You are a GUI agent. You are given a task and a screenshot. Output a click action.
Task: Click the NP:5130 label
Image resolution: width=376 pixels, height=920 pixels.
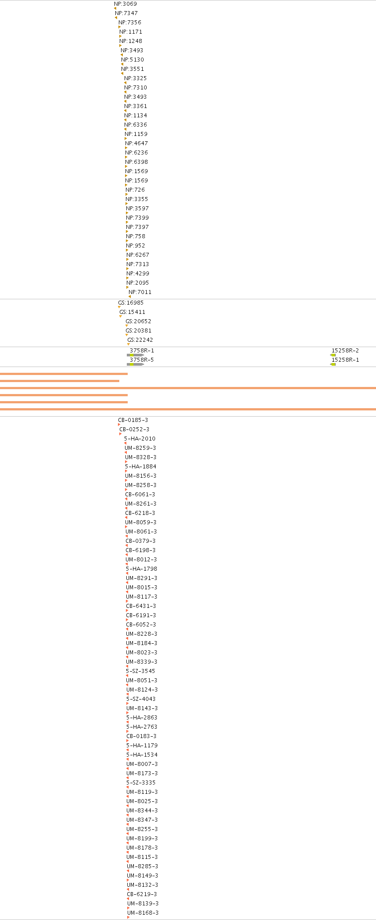click(133, 60)
